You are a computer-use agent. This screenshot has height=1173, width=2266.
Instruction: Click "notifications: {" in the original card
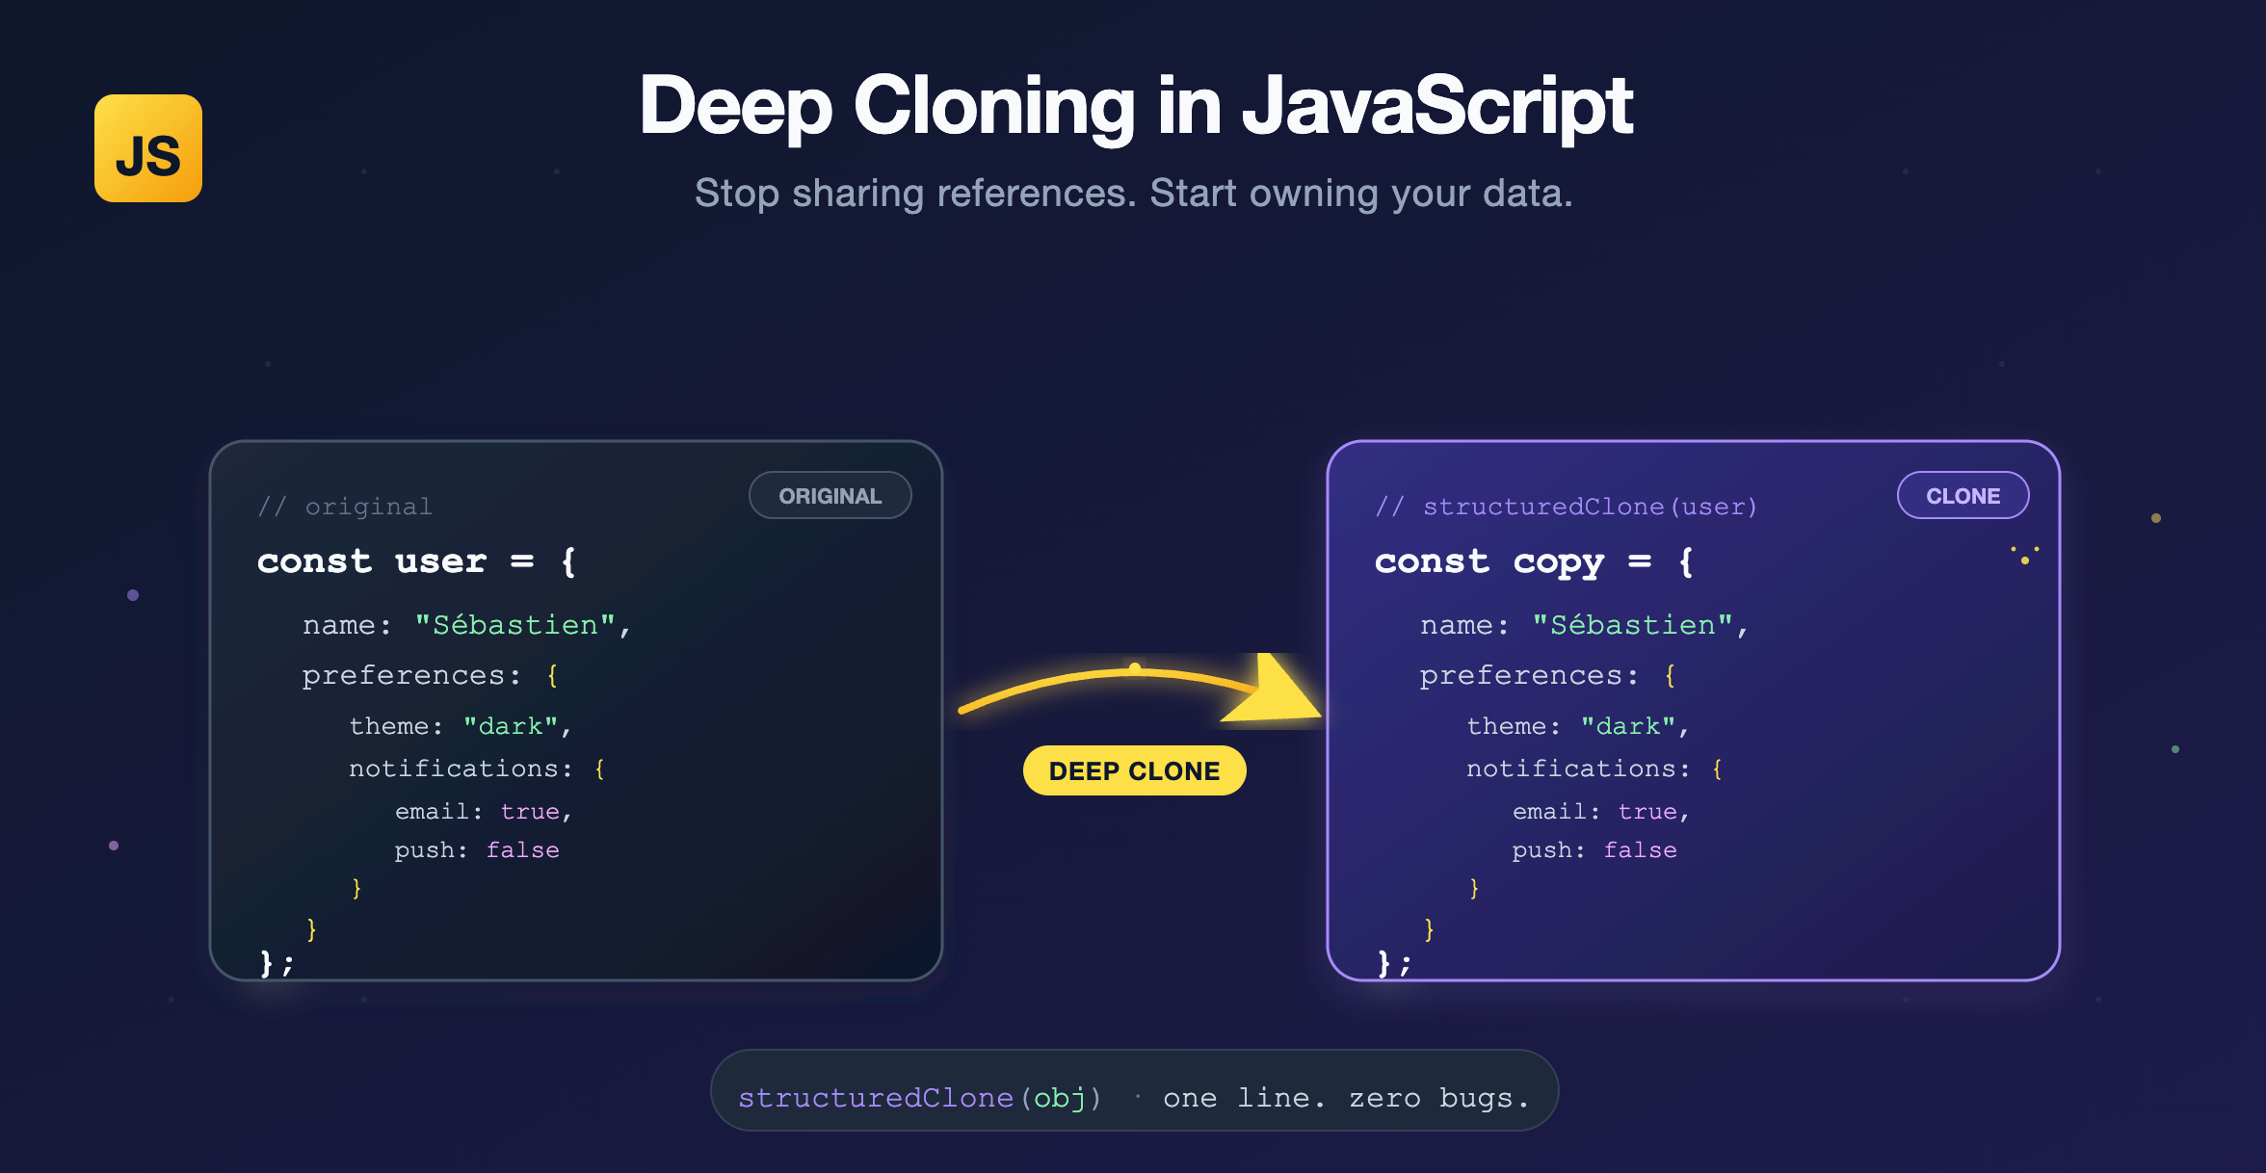click(478, 769)
